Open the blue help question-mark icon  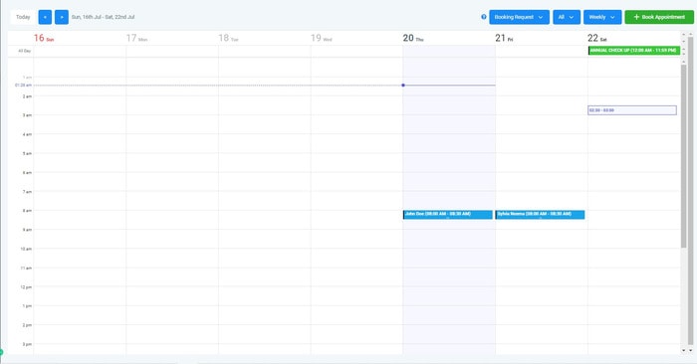484,17
